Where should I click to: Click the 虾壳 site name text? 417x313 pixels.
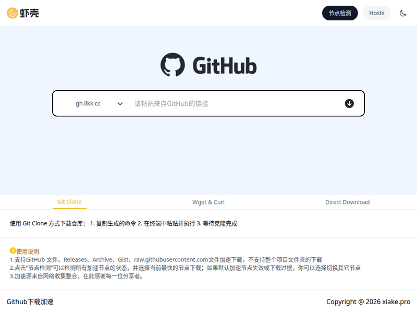30,13
